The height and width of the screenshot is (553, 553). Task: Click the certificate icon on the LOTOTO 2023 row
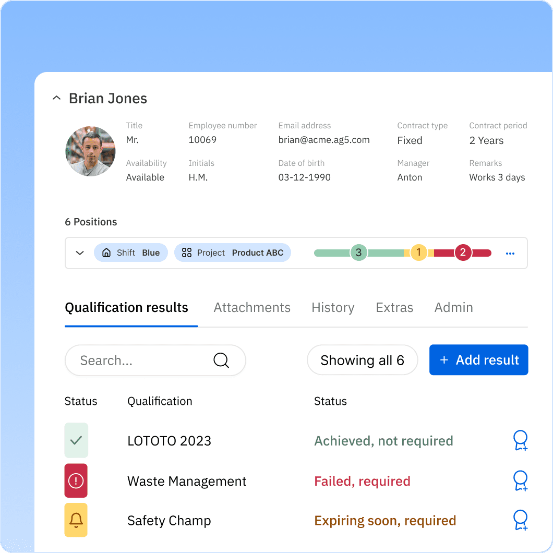[x=520, y=440]
